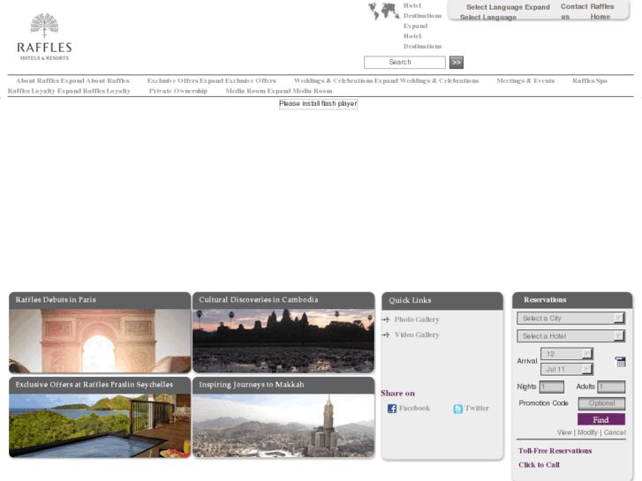
Task: Click the purple Find button
Action: pyautogui.click(x=601, y=419)
